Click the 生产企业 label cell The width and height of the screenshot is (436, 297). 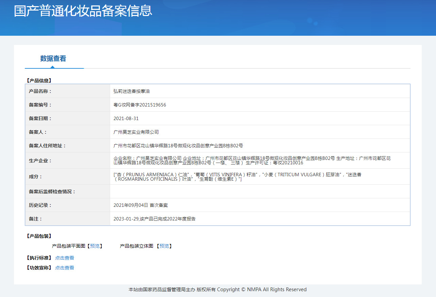pos(68,161)
